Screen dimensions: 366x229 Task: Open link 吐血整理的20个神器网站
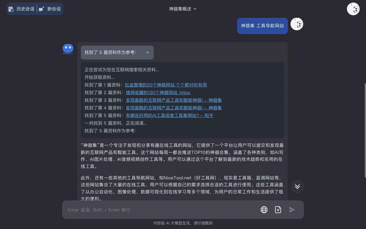pyautogui.click(x=166, y=85)
